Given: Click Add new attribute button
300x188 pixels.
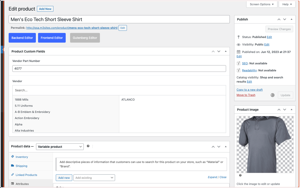Looking at the screenshot, I should (64, 178).
